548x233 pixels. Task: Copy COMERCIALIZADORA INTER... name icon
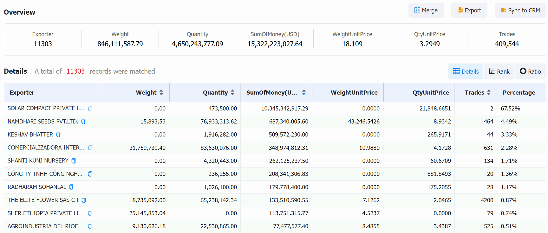[90, 148]
